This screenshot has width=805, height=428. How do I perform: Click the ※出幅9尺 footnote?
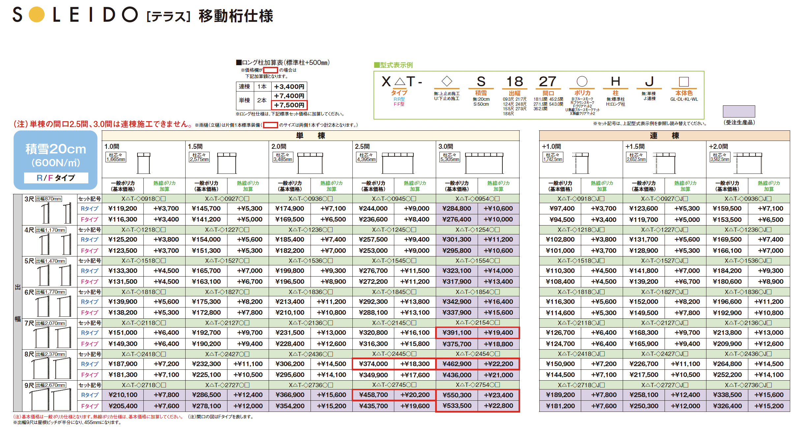coord(67,422)
